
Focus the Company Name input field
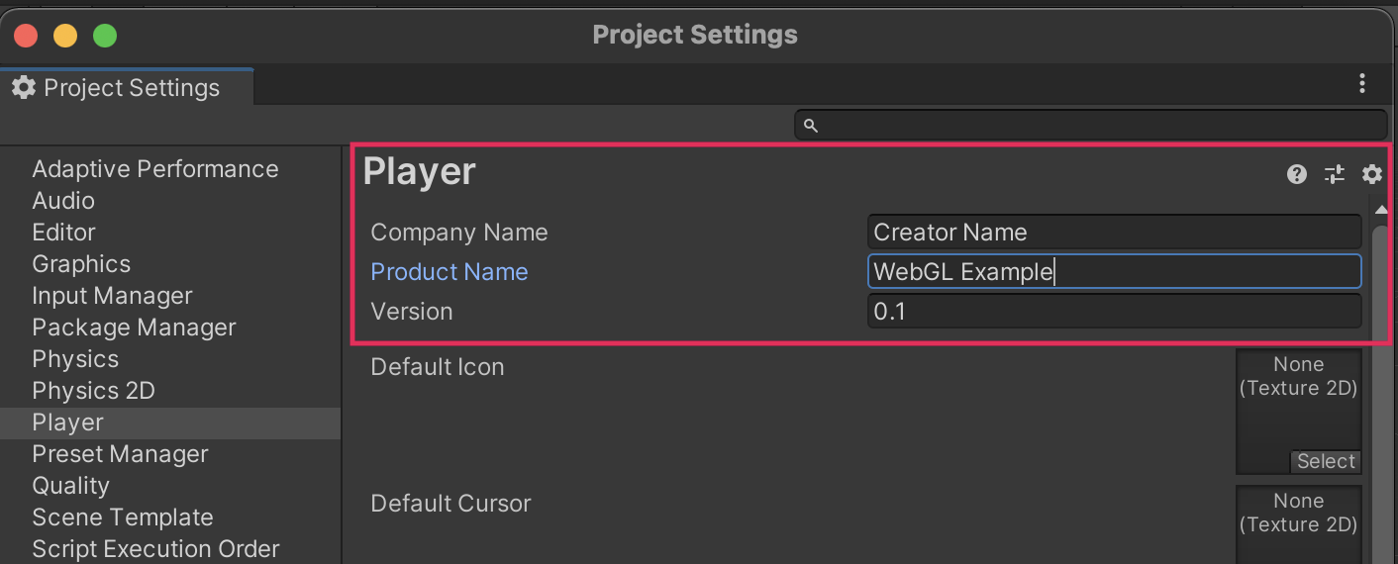coord(1114,233)
